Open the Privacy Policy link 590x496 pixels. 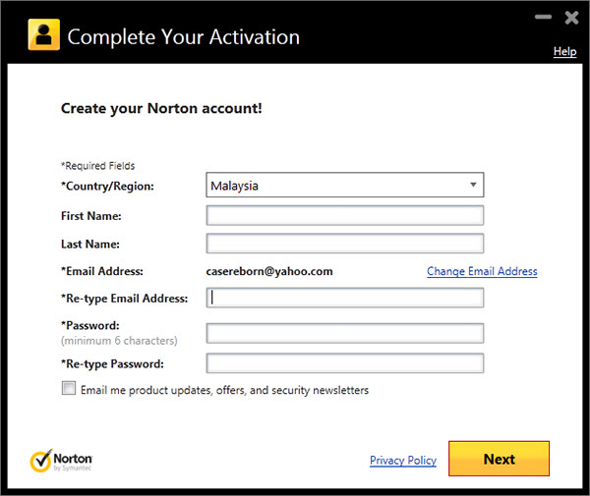[403, 461]
